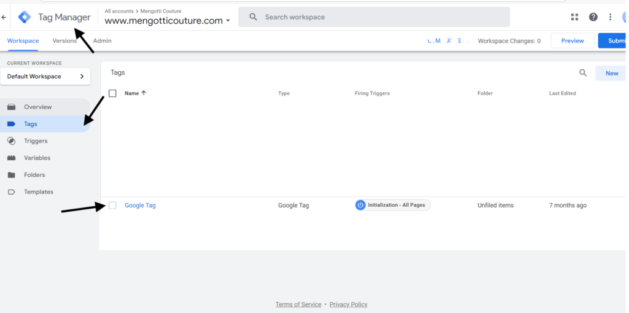Viewport: 629px width, 313px height.
Task: Click into the Search workspace field
Action: [374, 17]
